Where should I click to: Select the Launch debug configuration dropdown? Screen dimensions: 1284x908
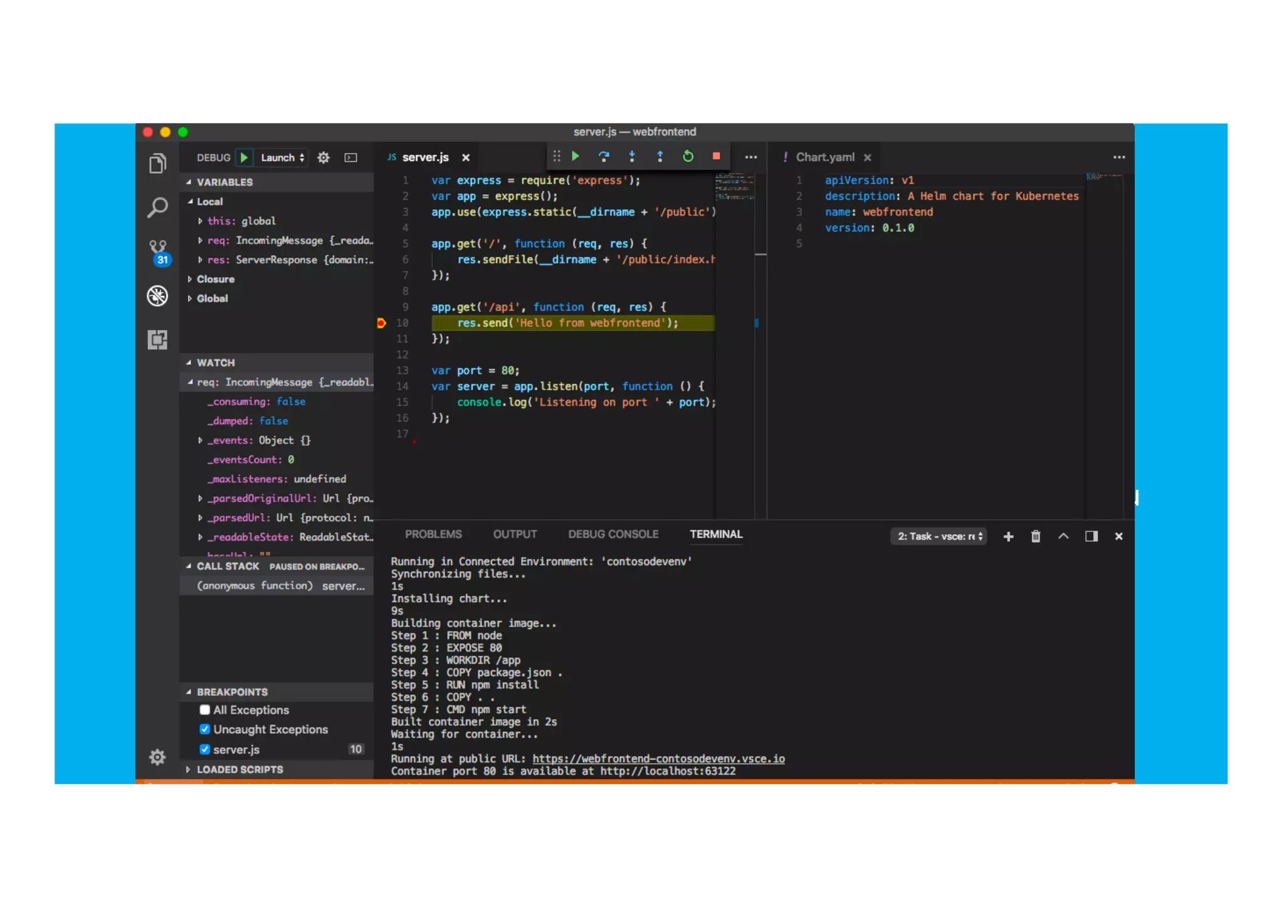283,157
